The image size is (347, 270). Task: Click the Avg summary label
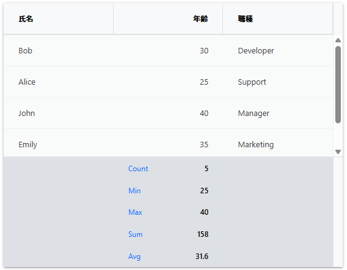[x=135, y=256]
